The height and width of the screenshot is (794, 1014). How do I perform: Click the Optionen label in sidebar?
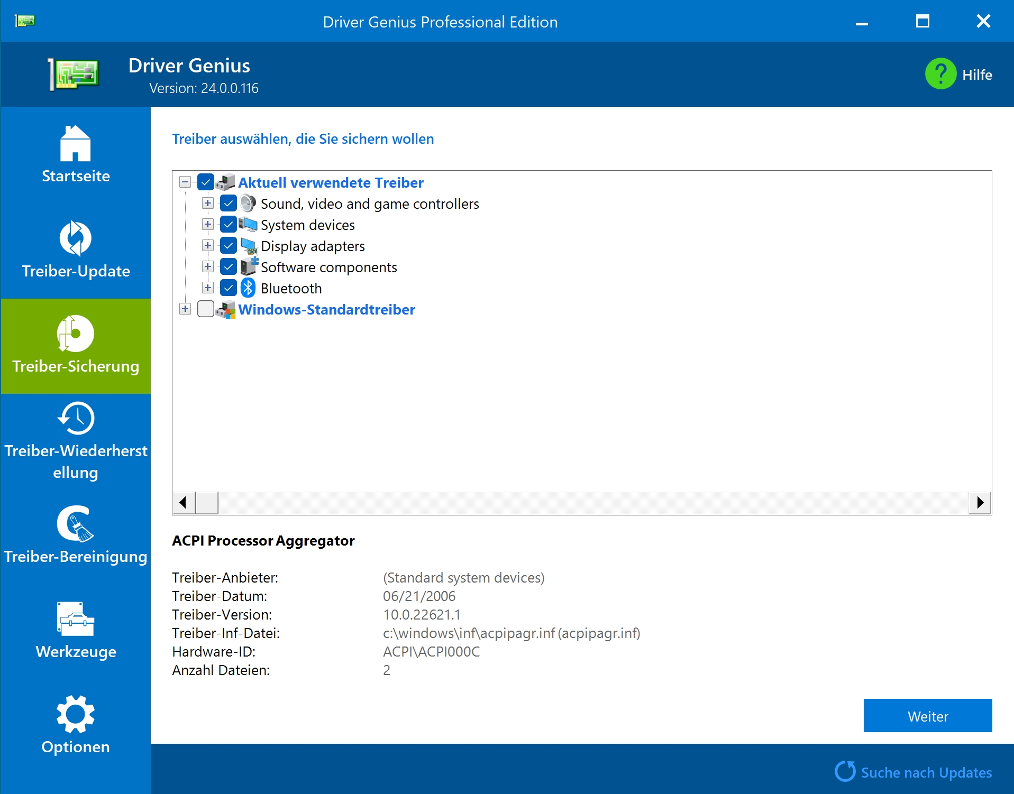pos(76,747)
